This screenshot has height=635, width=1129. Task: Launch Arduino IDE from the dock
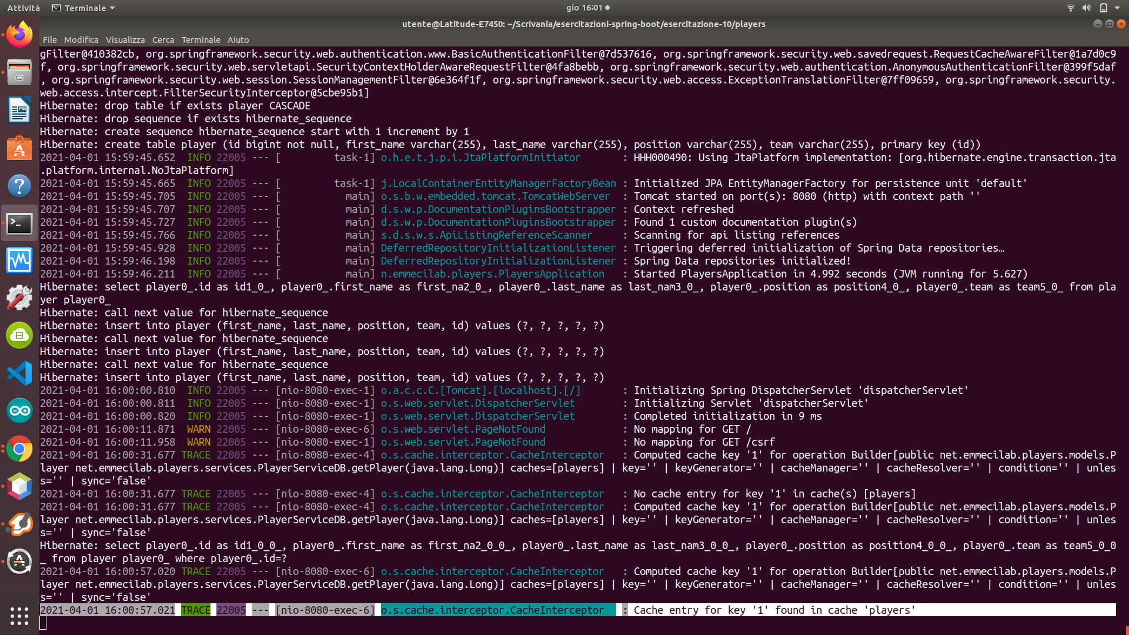[x=19, y=411]
